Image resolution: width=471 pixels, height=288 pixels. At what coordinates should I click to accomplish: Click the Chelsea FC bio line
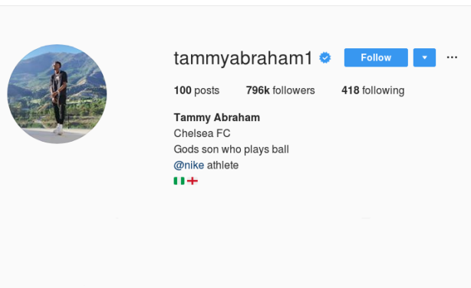[202, 133]
